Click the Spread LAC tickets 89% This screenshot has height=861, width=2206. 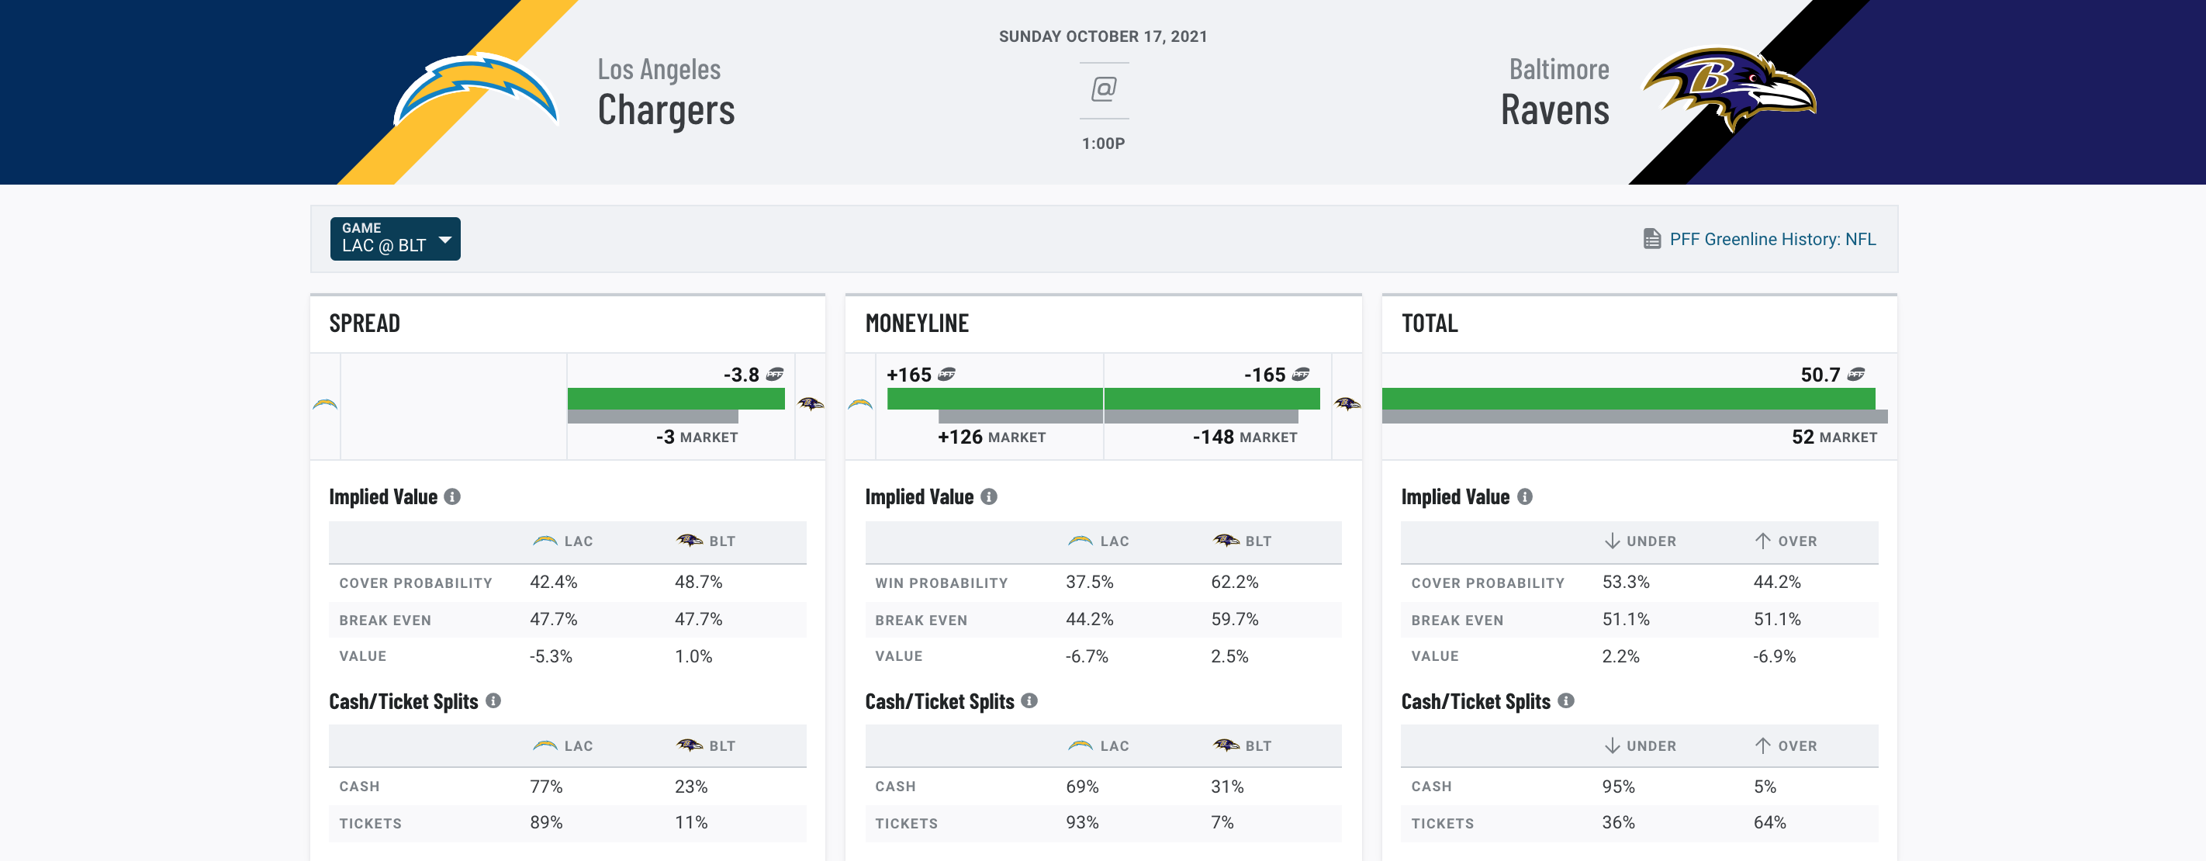click(x=545, y=822)
